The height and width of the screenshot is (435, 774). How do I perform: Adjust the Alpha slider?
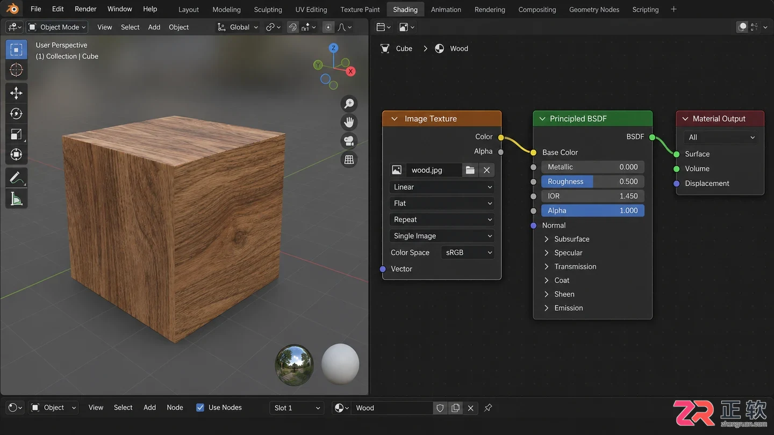click(593, 211)
